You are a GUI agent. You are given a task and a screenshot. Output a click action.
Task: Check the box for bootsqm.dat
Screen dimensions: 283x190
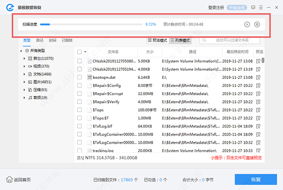[79, 77]
